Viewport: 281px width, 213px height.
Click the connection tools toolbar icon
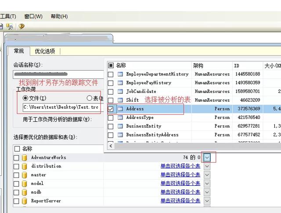[10, 26]
